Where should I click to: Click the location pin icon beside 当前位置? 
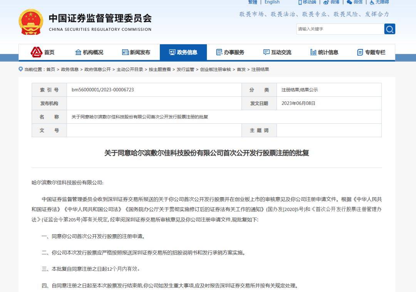pyautogui.click(x=21, y=69)
